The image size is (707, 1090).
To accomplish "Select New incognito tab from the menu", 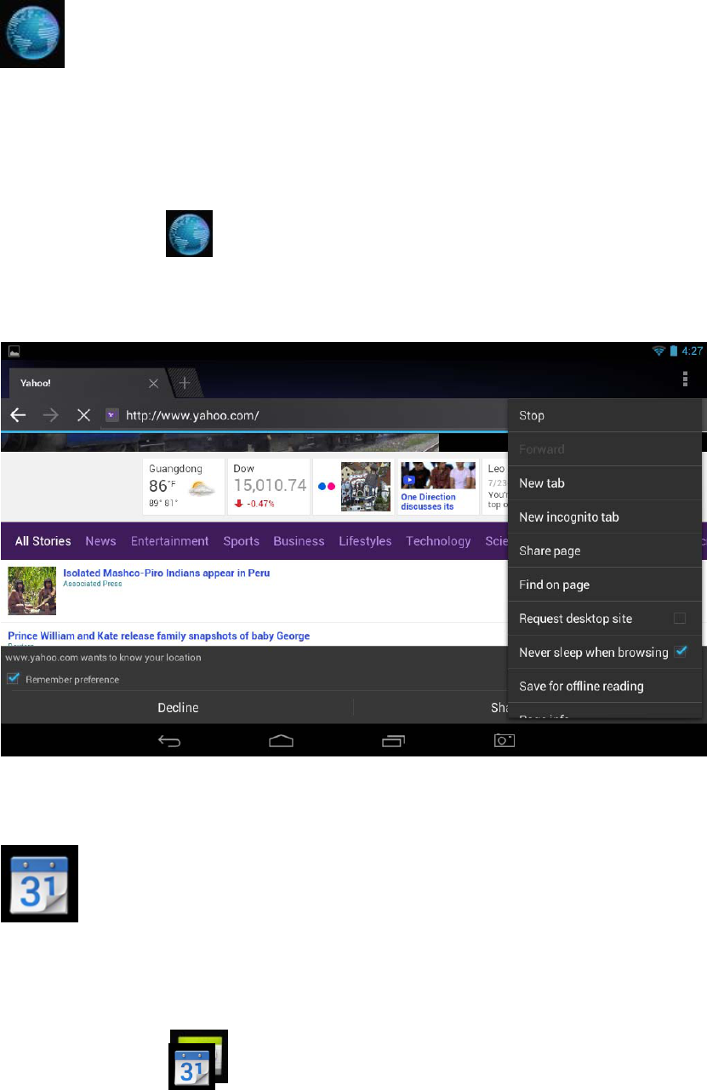I will coord(604,516).
